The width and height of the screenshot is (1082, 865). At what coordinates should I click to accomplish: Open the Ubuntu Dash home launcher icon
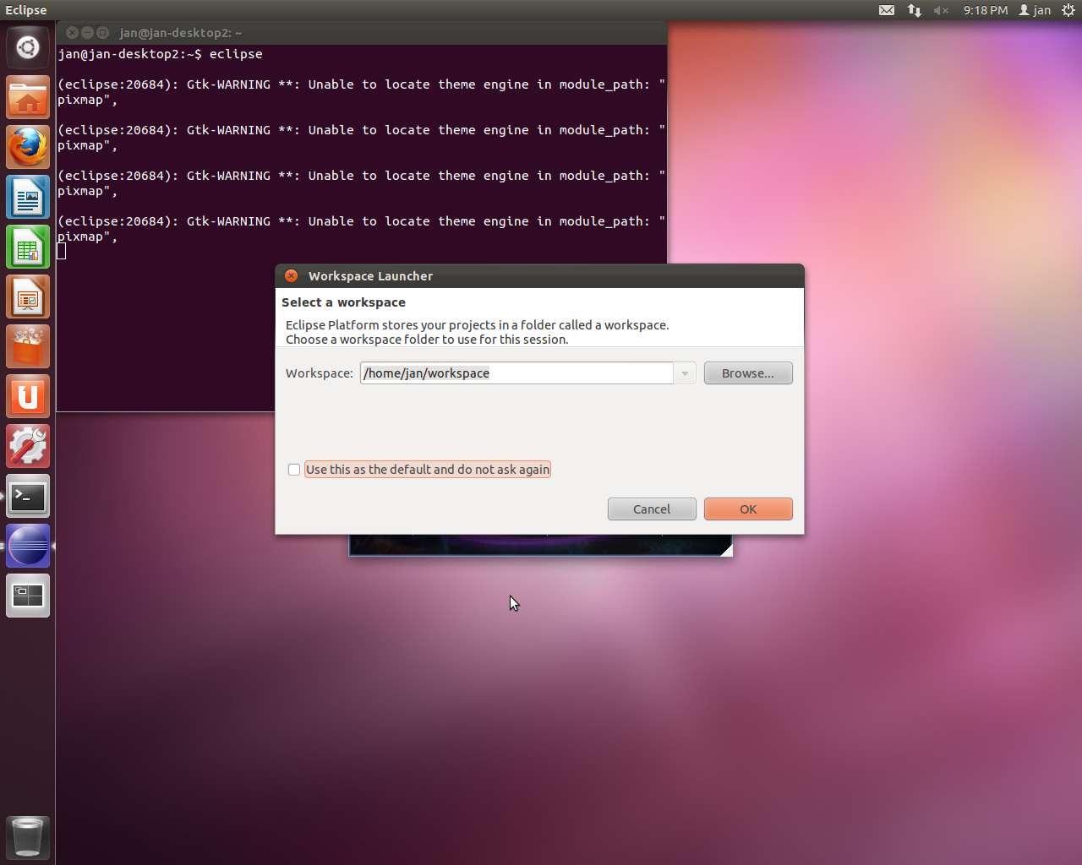[x=28, y=47]
